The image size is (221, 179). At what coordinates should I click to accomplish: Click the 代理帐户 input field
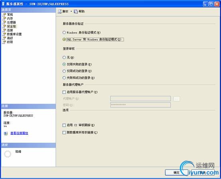click(x=141, y=98)
